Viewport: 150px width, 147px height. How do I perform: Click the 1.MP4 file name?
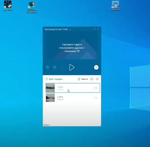(60, 87)
